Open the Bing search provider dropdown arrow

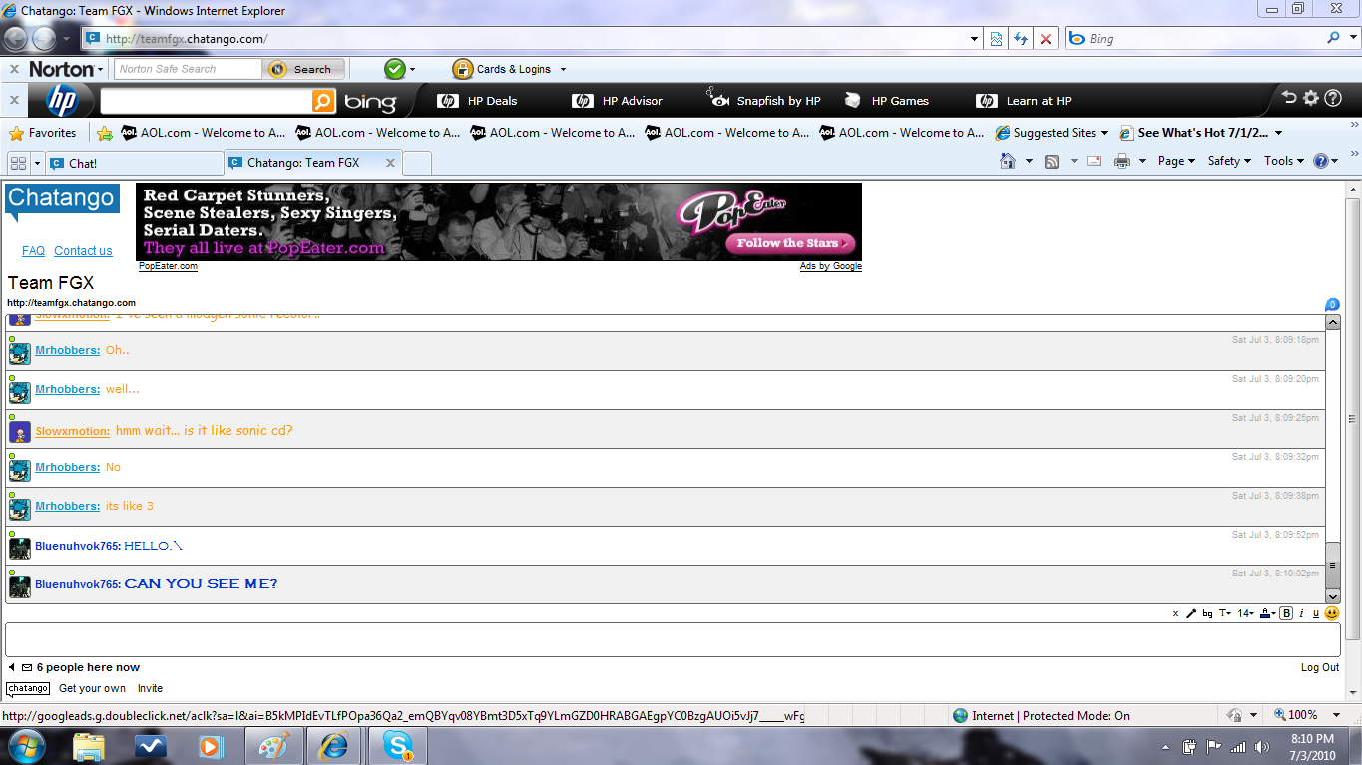(1350, 39)
